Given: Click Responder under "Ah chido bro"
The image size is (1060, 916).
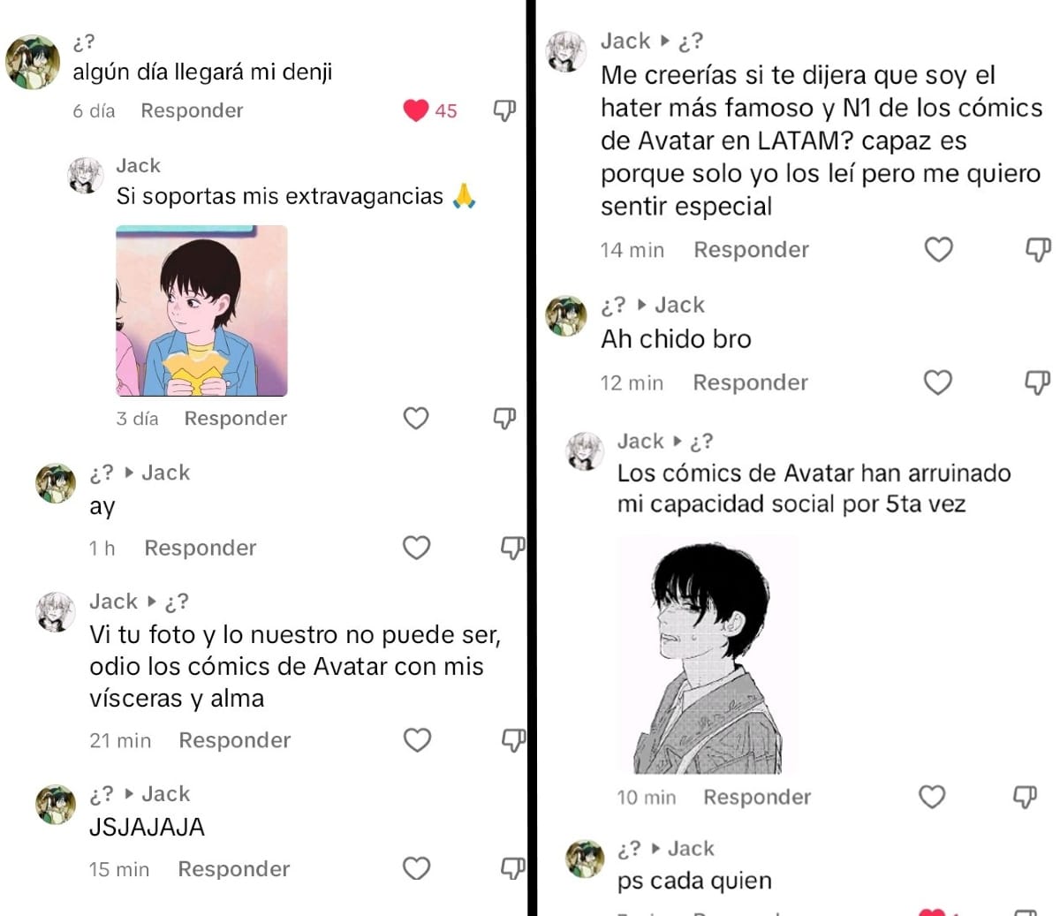Looking at the screenshot, I should pos(751,382).
